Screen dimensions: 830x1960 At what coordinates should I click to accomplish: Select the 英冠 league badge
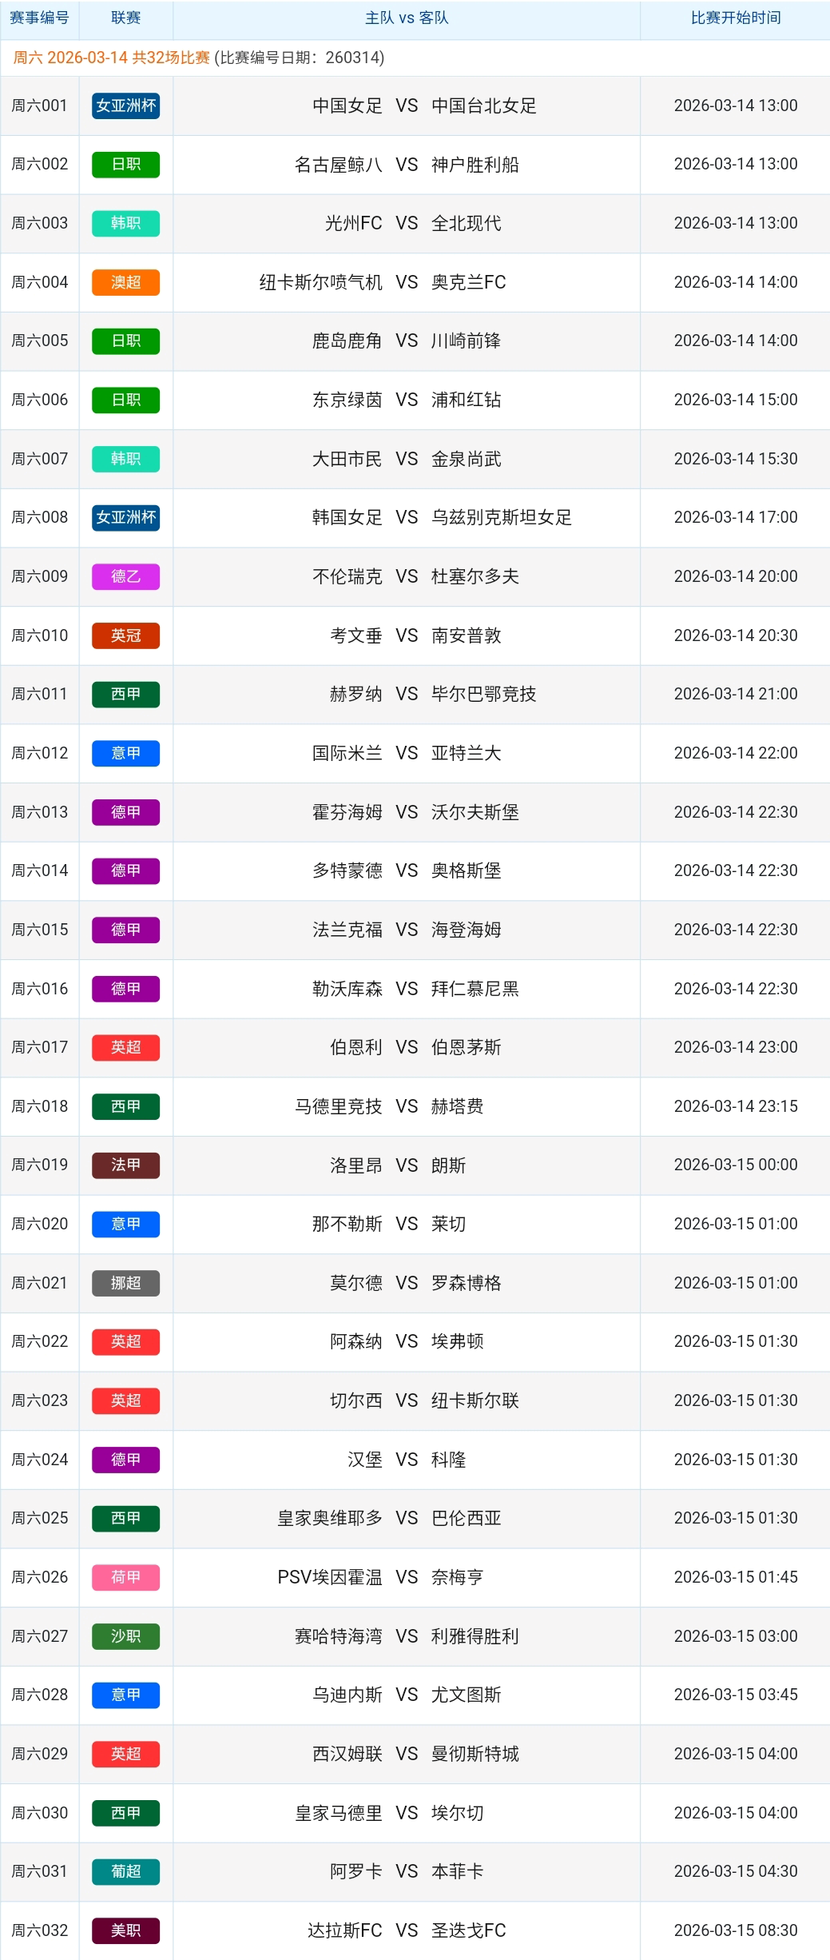click(x=125, y=635)
